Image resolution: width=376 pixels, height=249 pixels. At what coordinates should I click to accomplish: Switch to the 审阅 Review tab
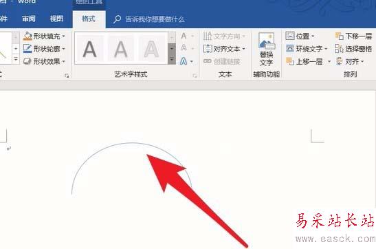click(x=29, y=19)
